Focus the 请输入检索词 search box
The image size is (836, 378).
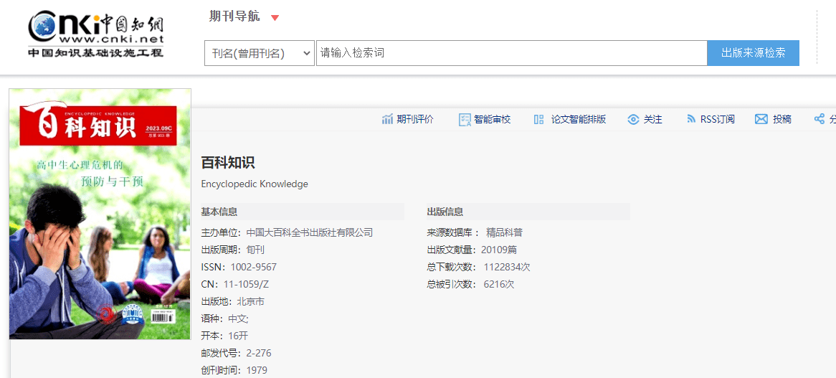[511, 53]
